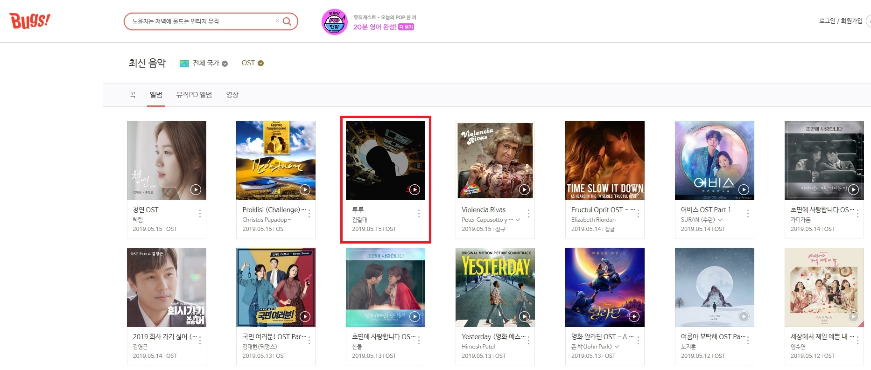Open artist 노지훈 page
871x370 pixels.
(688, 347)
